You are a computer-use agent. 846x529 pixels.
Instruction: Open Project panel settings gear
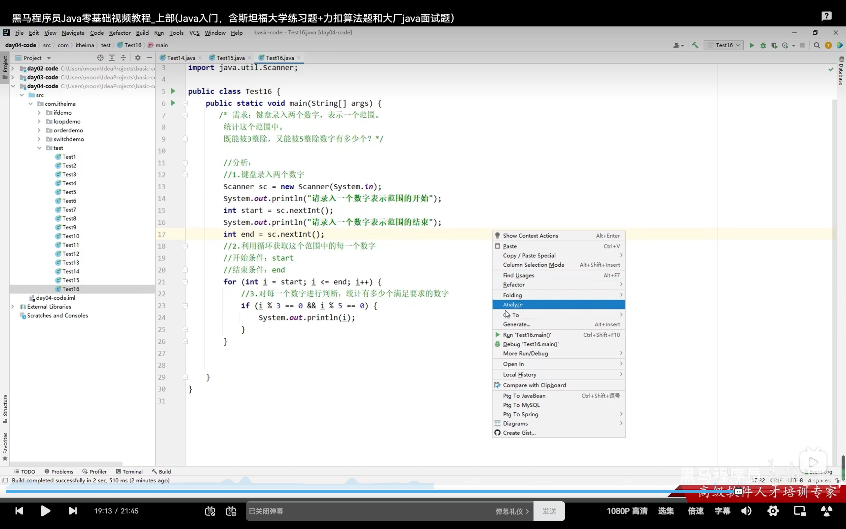tap(138, 58)
